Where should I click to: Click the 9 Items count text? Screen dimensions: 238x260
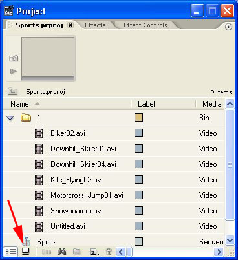(221, 92)
